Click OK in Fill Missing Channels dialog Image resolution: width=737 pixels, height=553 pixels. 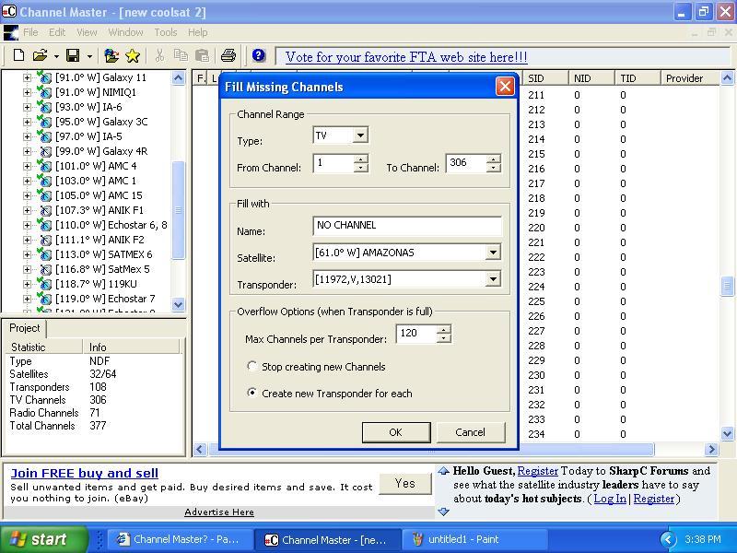pos(396,432)
